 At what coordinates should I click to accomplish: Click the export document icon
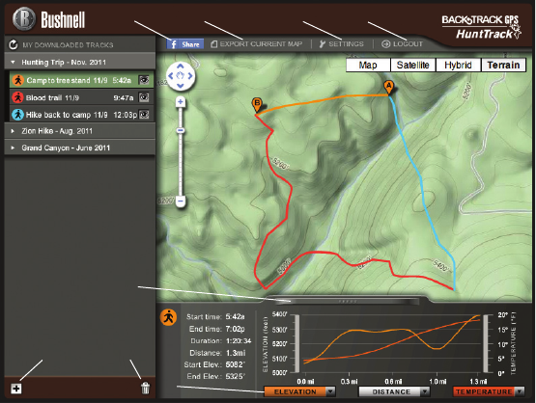pos(213,44)
